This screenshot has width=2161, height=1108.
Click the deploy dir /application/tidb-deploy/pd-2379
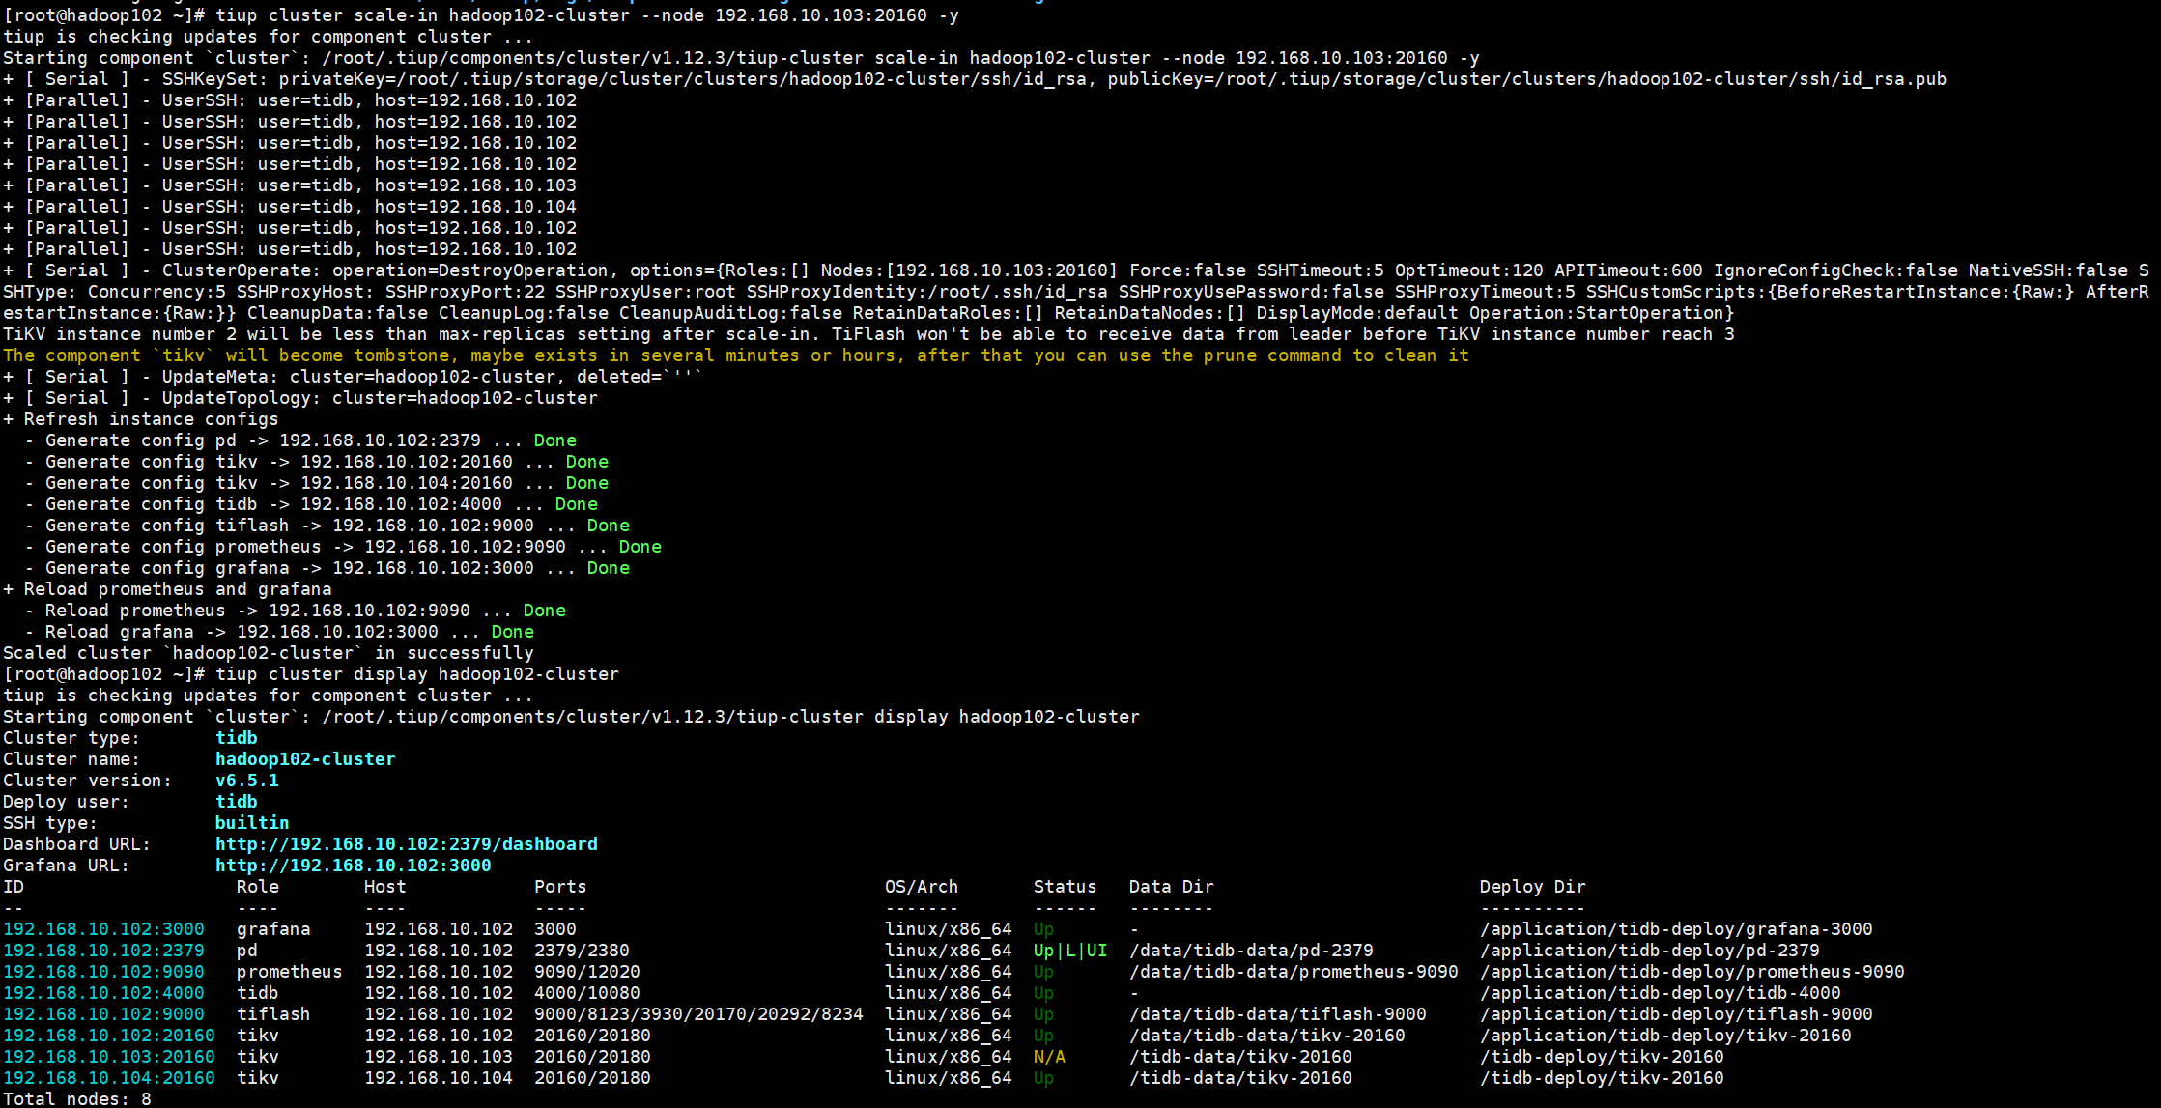(1649, 951)
